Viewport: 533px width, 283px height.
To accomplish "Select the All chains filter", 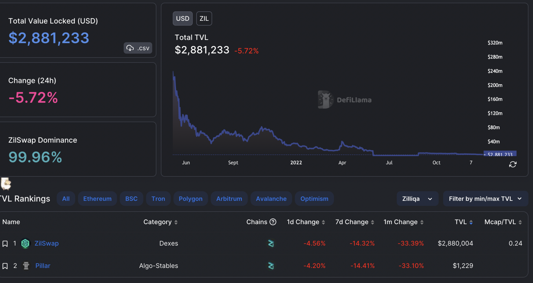I will 66,199.
